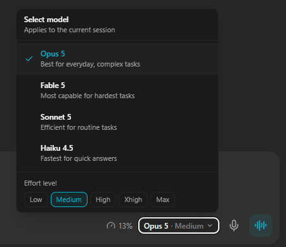Set effort level to Low
The height and width of the screenshot is (247, 286).
pos(36,199)
